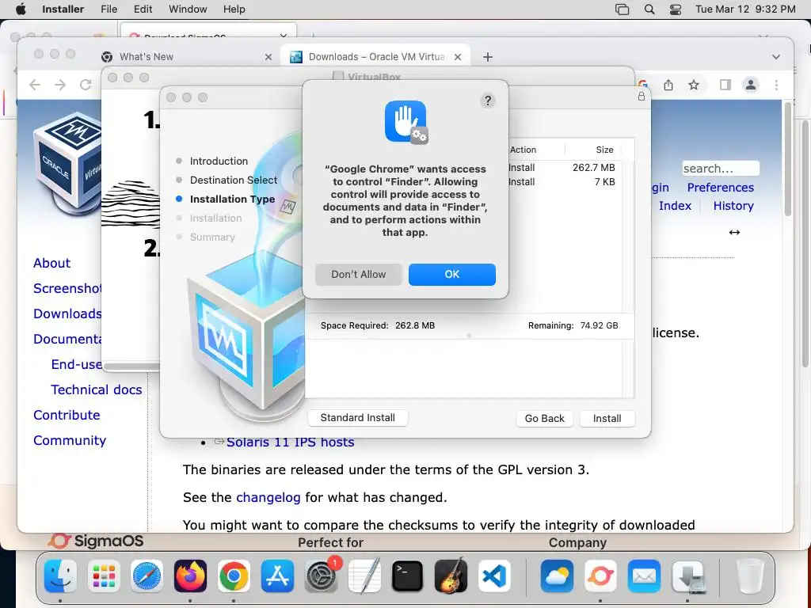This screenshot has width=811, height=608.
Task: Click the Stage Manager icon in menu bar
Action: [623, 9]
